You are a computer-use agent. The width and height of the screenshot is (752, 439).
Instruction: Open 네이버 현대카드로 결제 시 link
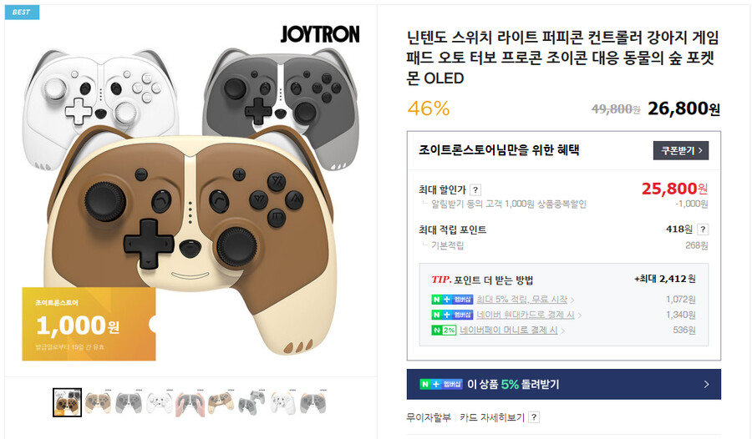click(x=526, y=315)
